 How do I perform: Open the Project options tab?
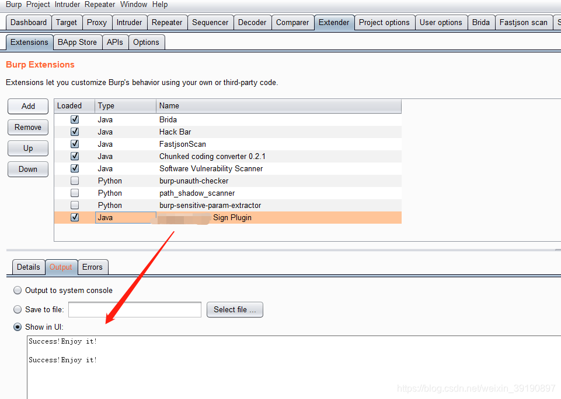(384, 23)
